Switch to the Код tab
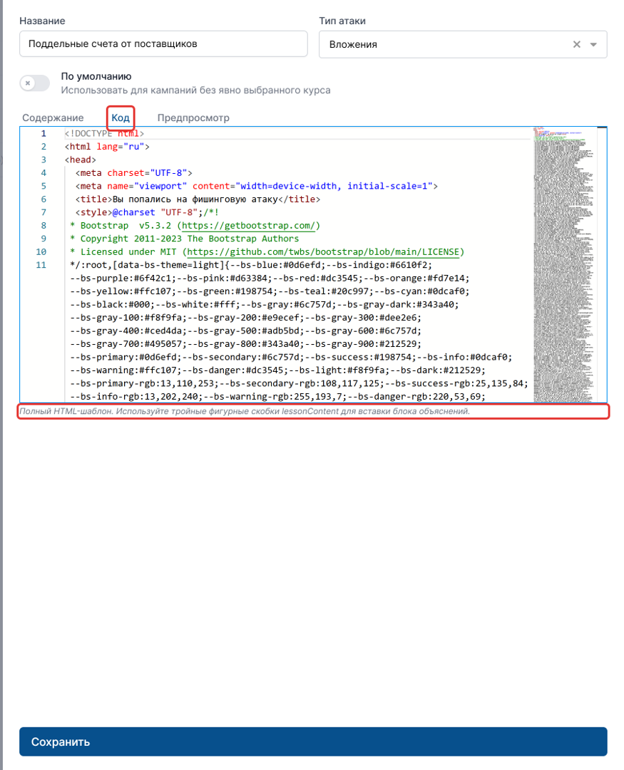The image size is (624, 770). click(x=121, y=118)
